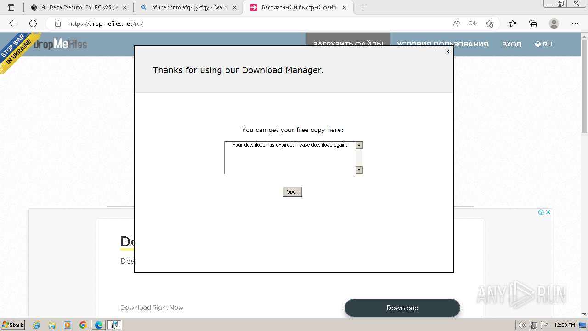The width and height of the screenshot is (588, 331).
Task: Open the Favorites list icon
Action: tap(513, 23)
